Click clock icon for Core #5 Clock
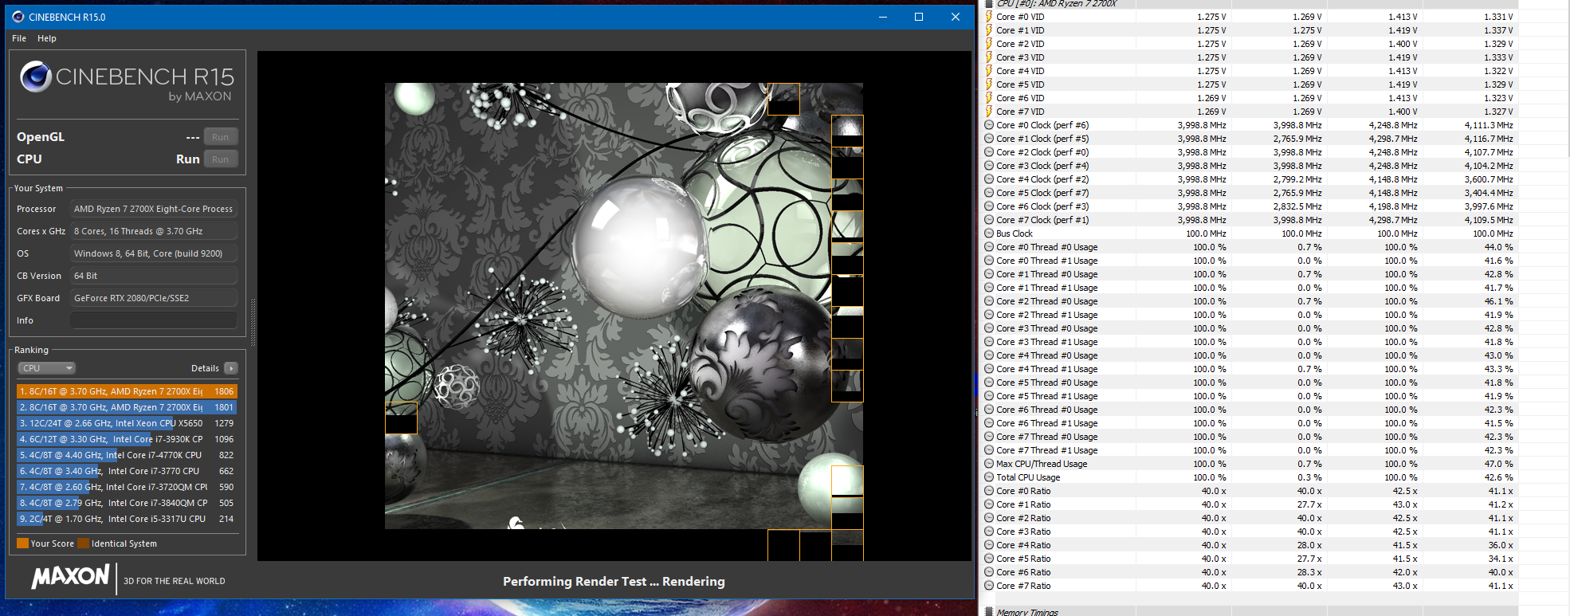The height and width of the screenshot is (616, 1570). click(989, 193)
